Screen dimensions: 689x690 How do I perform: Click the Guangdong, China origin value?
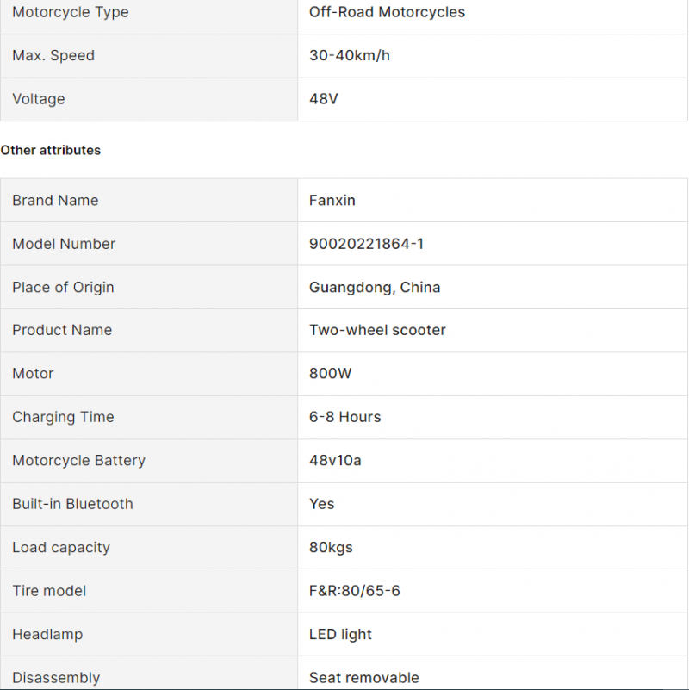[x=375, y=288]
